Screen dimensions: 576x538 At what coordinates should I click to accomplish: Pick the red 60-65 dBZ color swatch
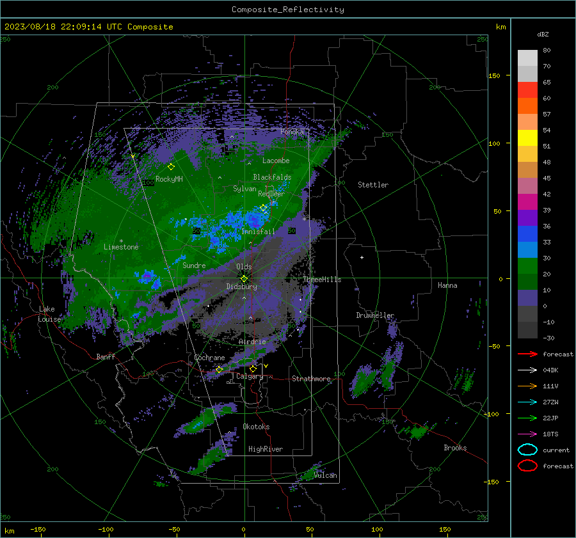click(527, 90)
